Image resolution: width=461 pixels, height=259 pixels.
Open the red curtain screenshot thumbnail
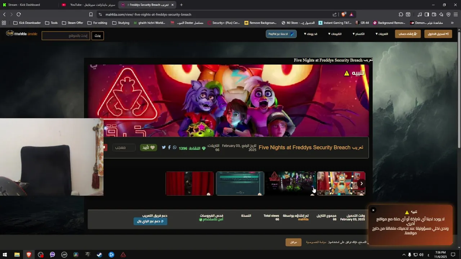tap(190, 183)
